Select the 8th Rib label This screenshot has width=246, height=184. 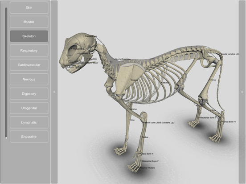click(x=166, y=83)
